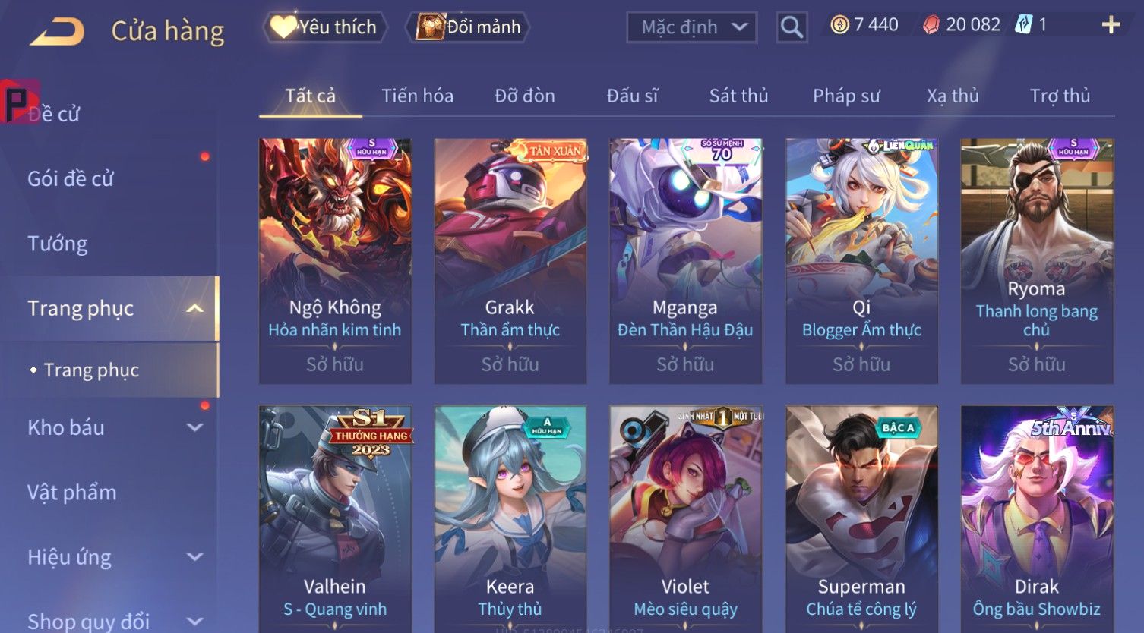The width and height of the screenshot is (1144, 633).
Task: Switch to the Pháp sư tab
Action: (x=846, y=96)
